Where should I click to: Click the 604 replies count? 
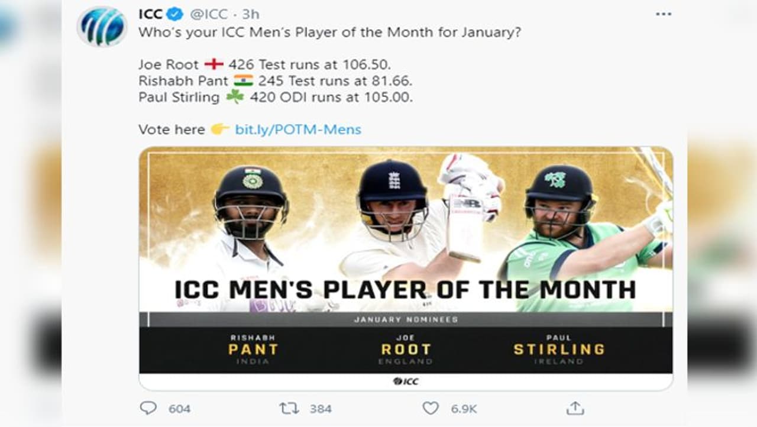click(x=179, y=409)
